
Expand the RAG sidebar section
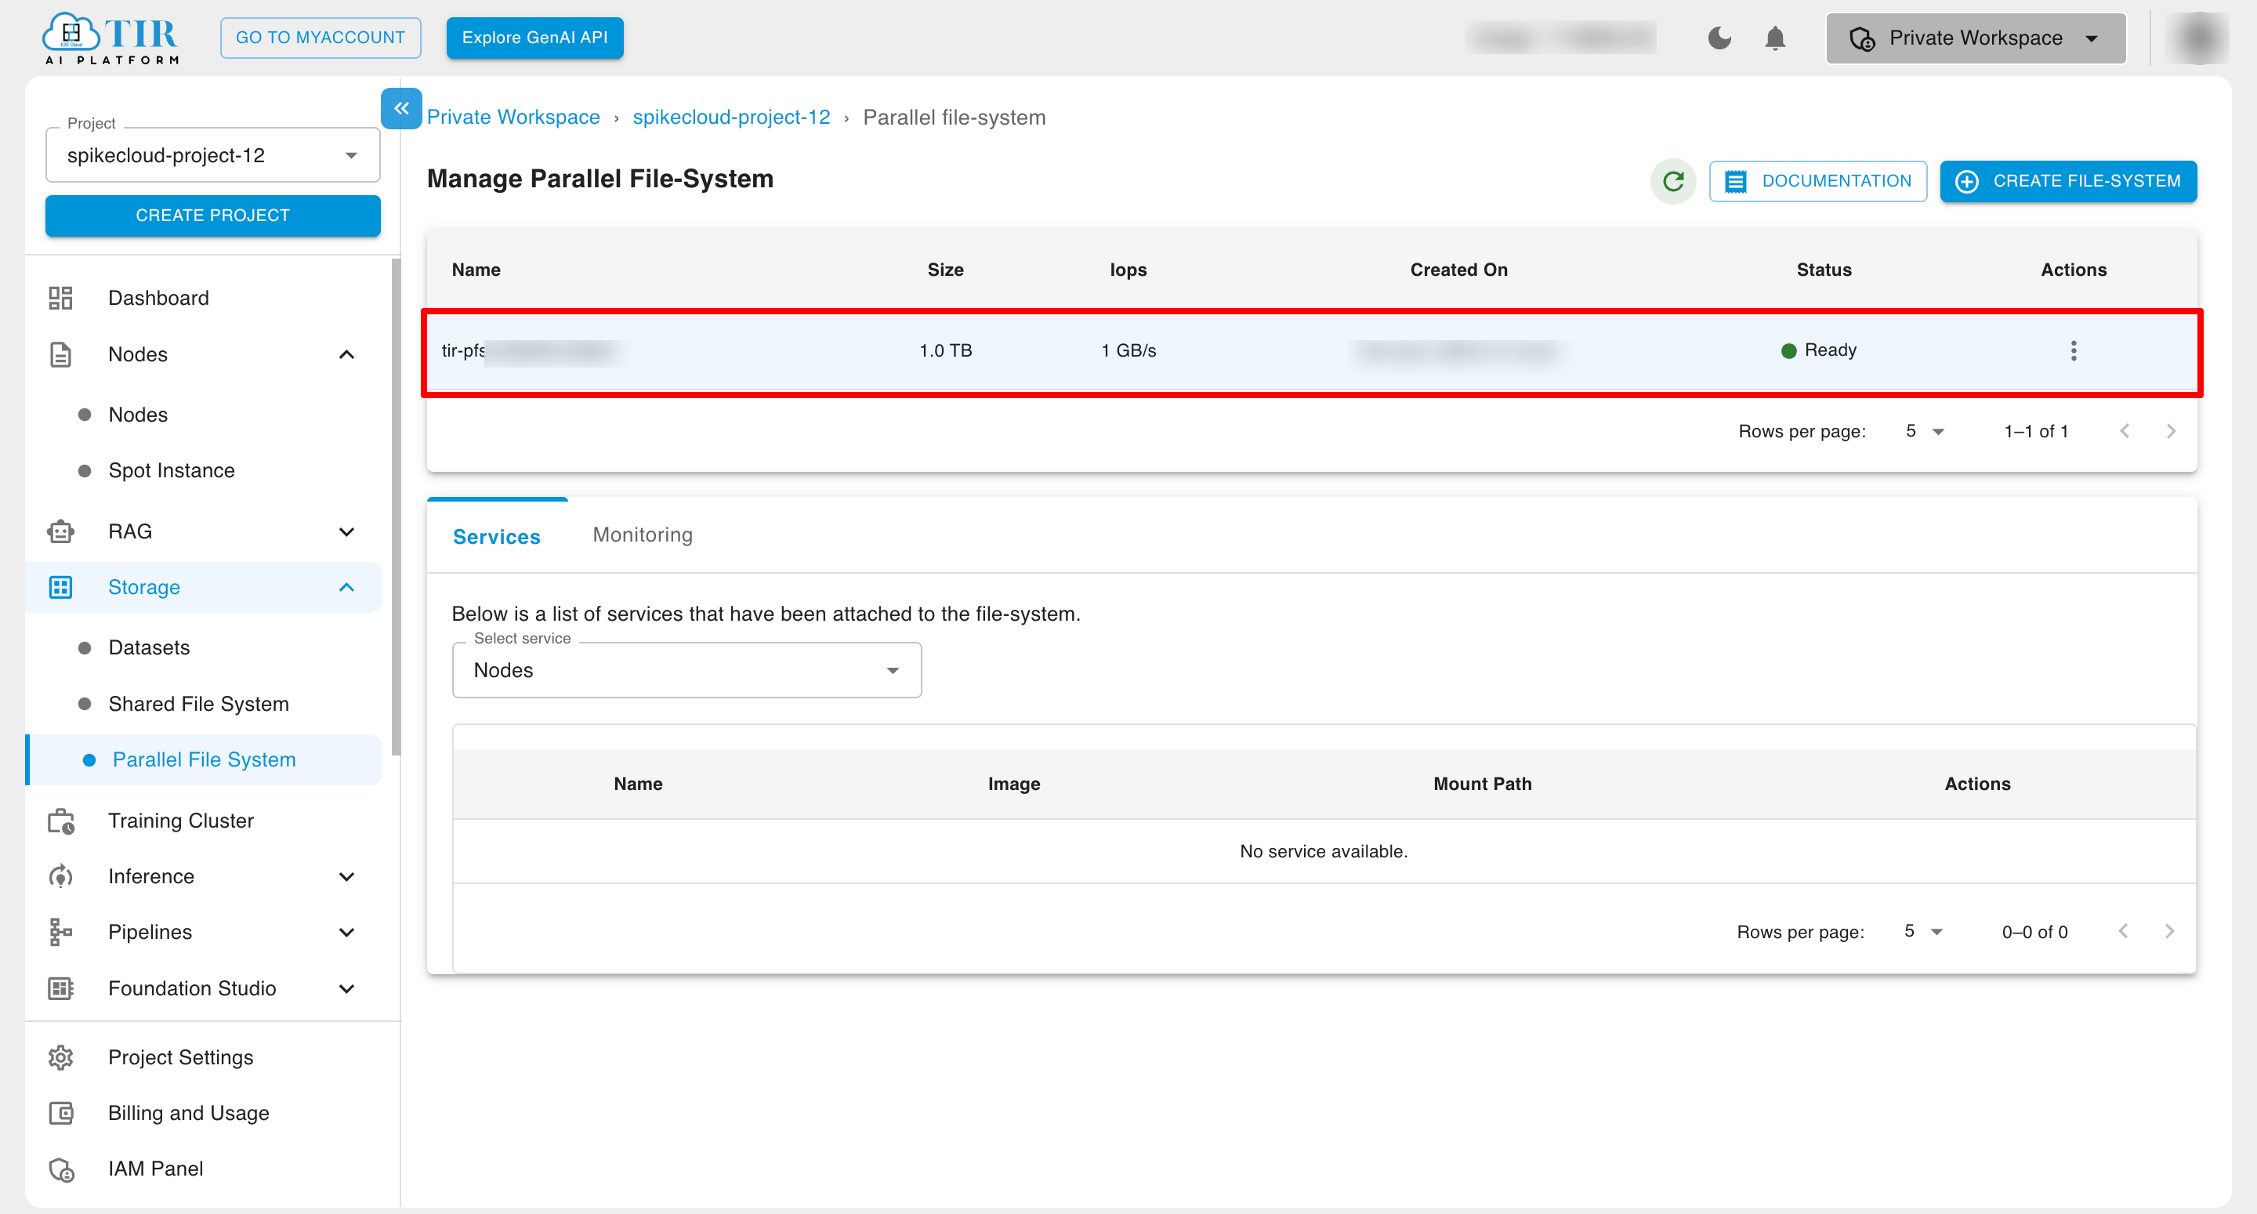coord(346,531)
